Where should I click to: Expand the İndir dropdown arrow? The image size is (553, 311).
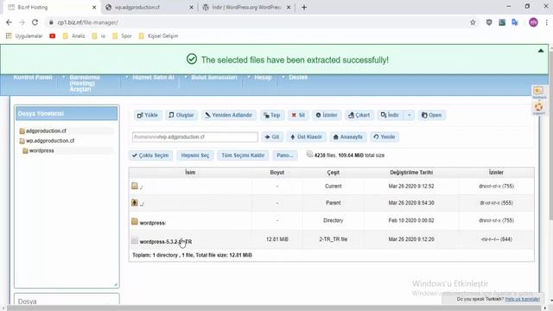[409, 115]
